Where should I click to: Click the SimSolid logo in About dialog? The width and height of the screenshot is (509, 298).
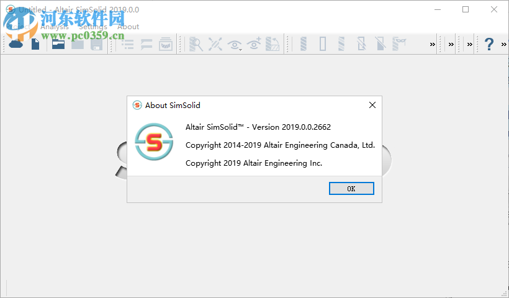tap(154, 142)
